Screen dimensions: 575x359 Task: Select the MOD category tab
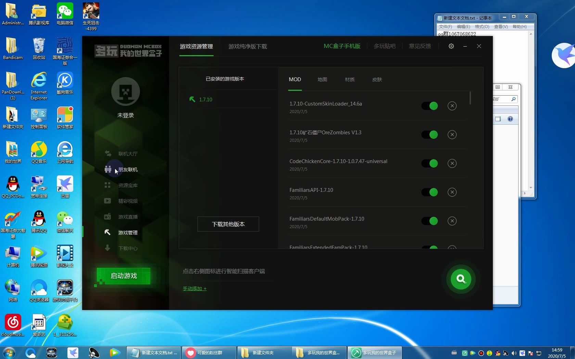(x=295, y=79)
